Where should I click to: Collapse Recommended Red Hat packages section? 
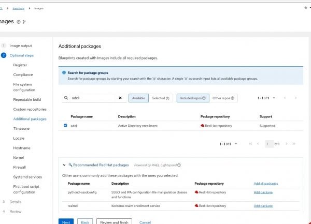point(64,165)
